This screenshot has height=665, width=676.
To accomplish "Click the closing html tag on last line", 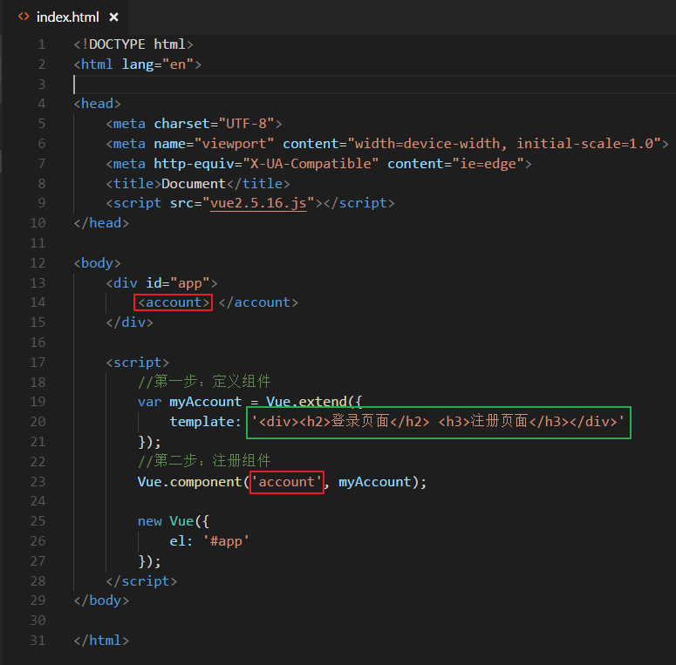I will point(101,641).
